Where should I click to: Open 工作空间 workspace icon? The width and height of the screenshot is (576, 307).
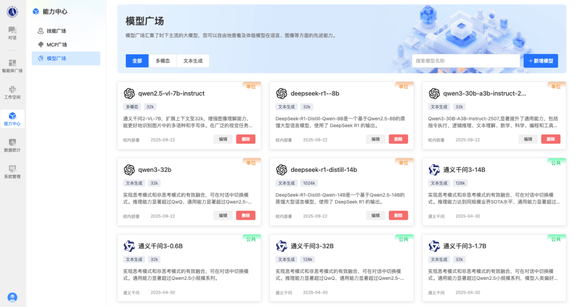pos(12,92)
